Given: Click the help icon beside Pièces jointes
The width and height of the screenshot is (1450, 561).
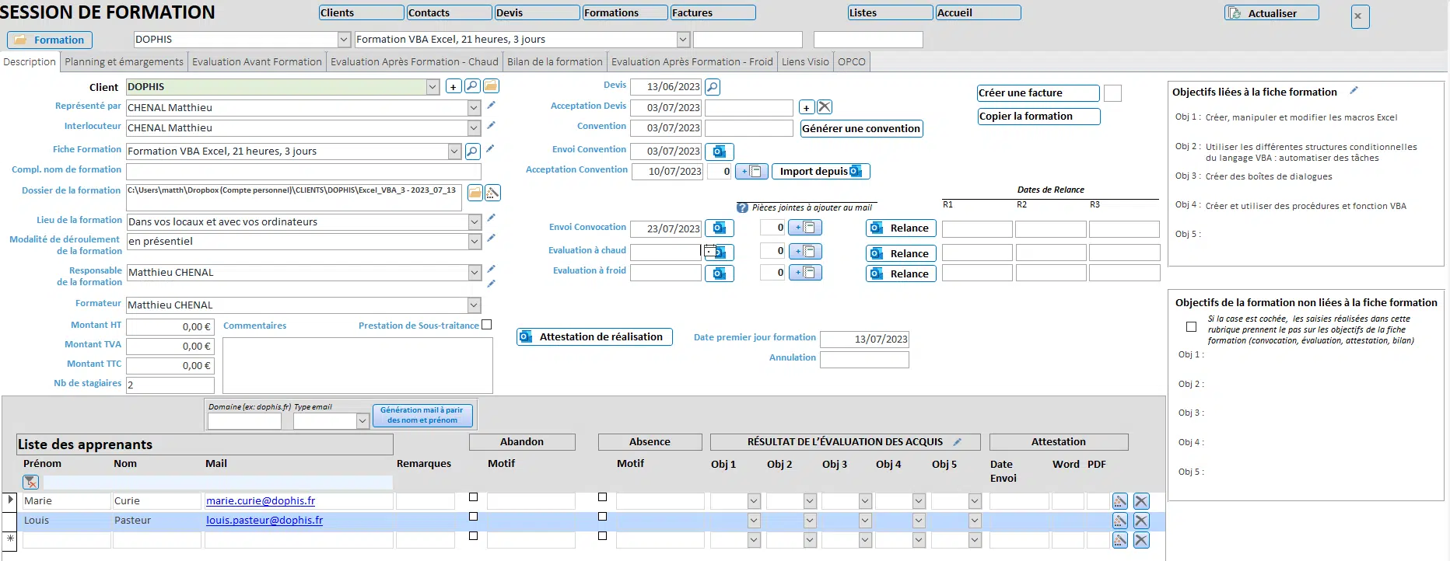Looking at the screenshot, I should coord(742,207).
